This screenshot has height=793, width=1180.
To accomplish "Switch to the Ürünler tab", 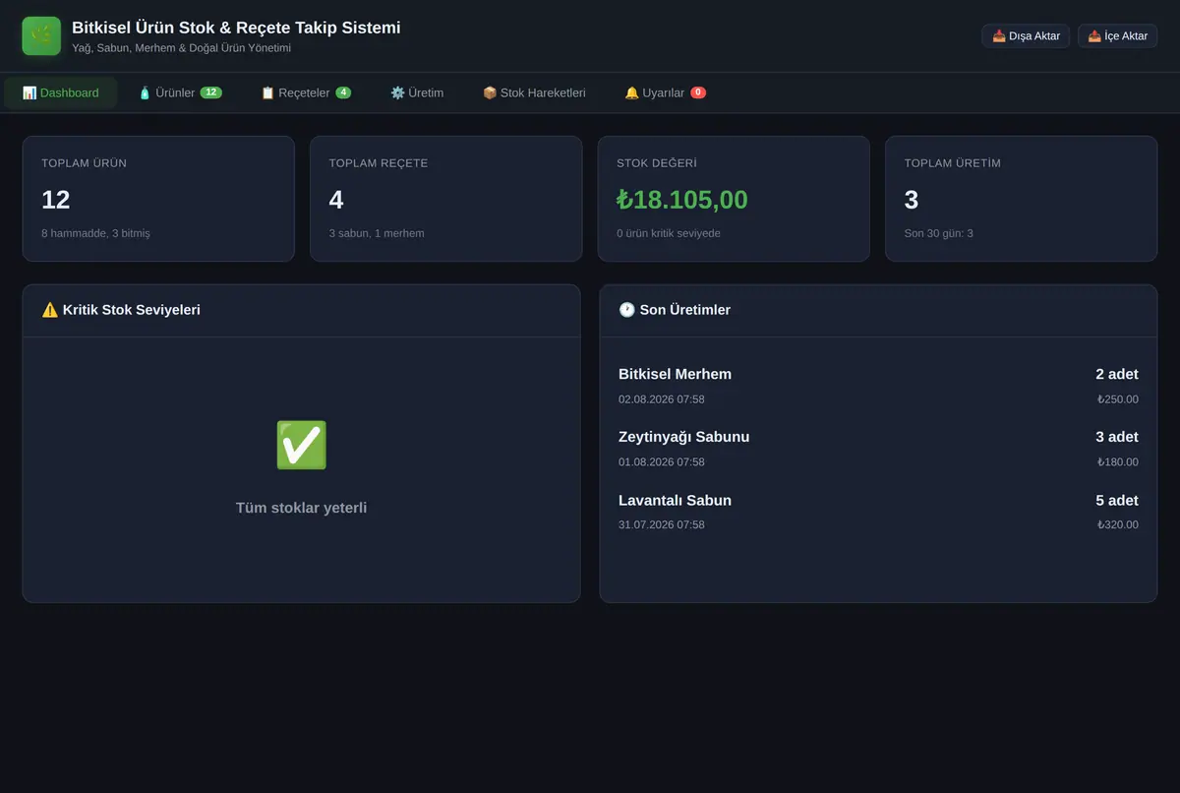I will (180, 92).
